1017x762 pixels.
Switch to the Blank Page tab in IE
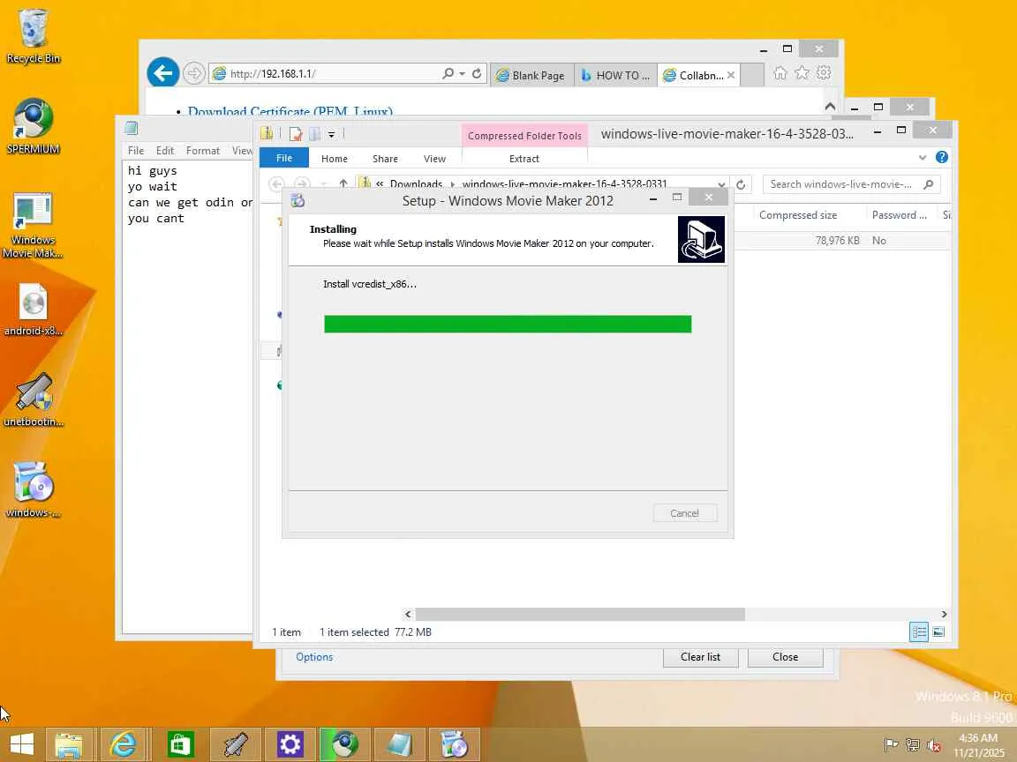[531, 75]
